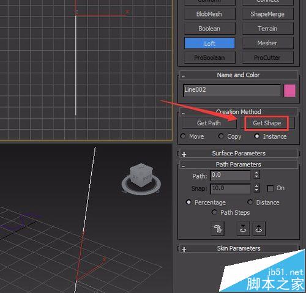Open the pink object color swatch

coord(289,91)
